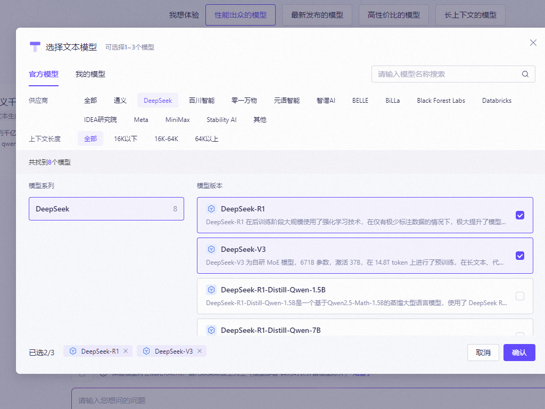Uncheck the DeepSeek-V3 model checkbox
This screenshot has width=545, height=409.
520,256
